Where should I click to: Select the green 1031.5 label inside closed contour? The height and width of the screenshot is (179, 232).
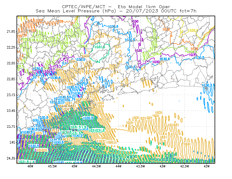tap(99, 47)
